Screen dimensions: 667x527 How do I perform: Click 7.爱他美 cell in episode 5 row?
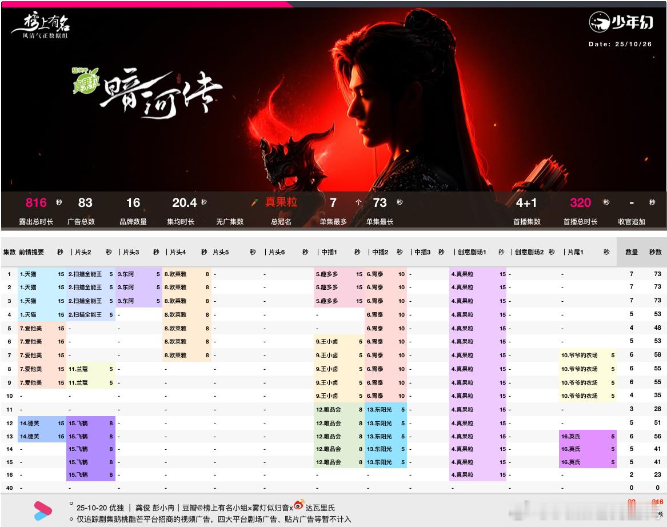(42, 328)
